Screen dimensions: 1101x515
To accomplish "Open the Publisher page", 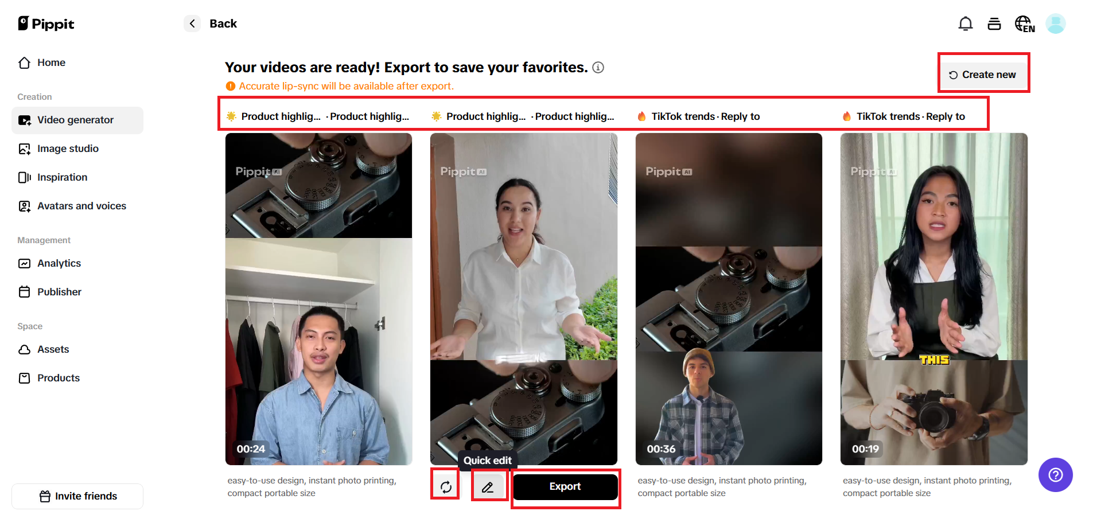I will pos(77,292).
